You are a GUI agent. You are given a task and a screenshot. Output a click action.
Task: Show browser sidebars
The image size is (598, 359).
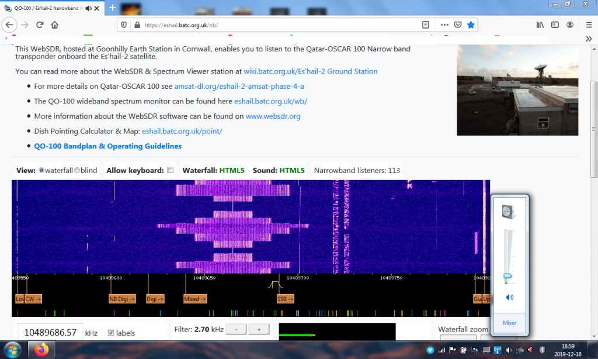(x=555, y=25)
